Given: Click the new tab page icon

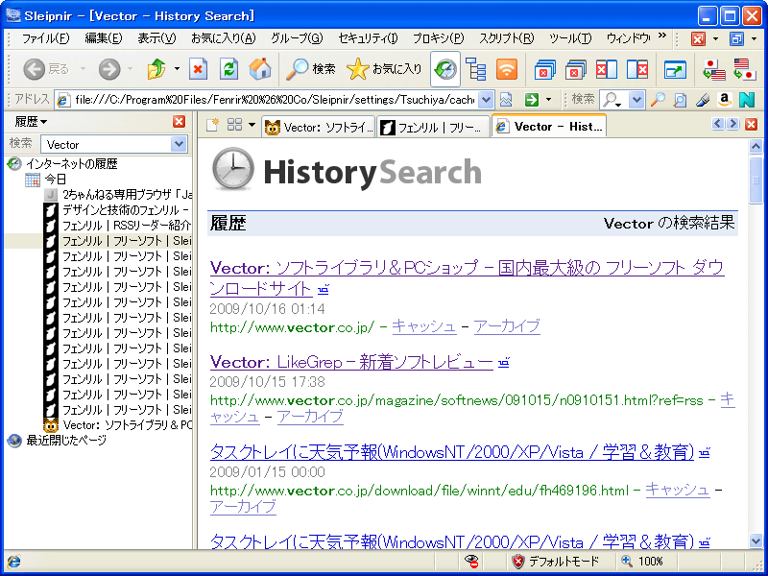Looking at the screenshot, I should tap(211, 126).
